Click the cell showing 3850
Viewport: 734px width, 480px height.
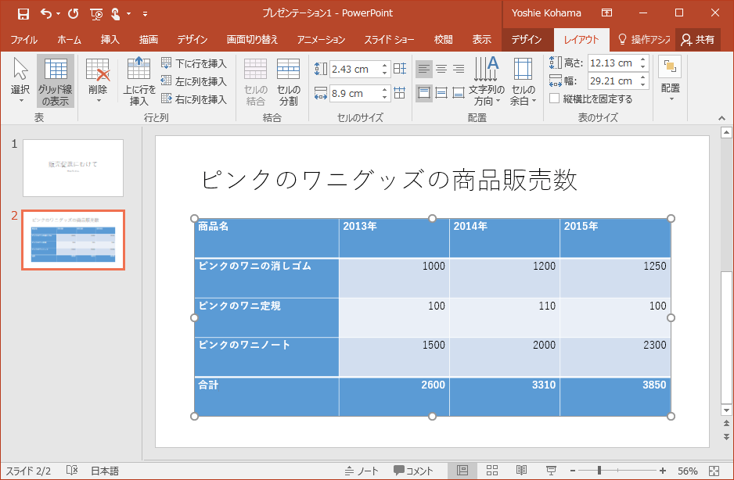pyautogui.click(x=615, y=396)
